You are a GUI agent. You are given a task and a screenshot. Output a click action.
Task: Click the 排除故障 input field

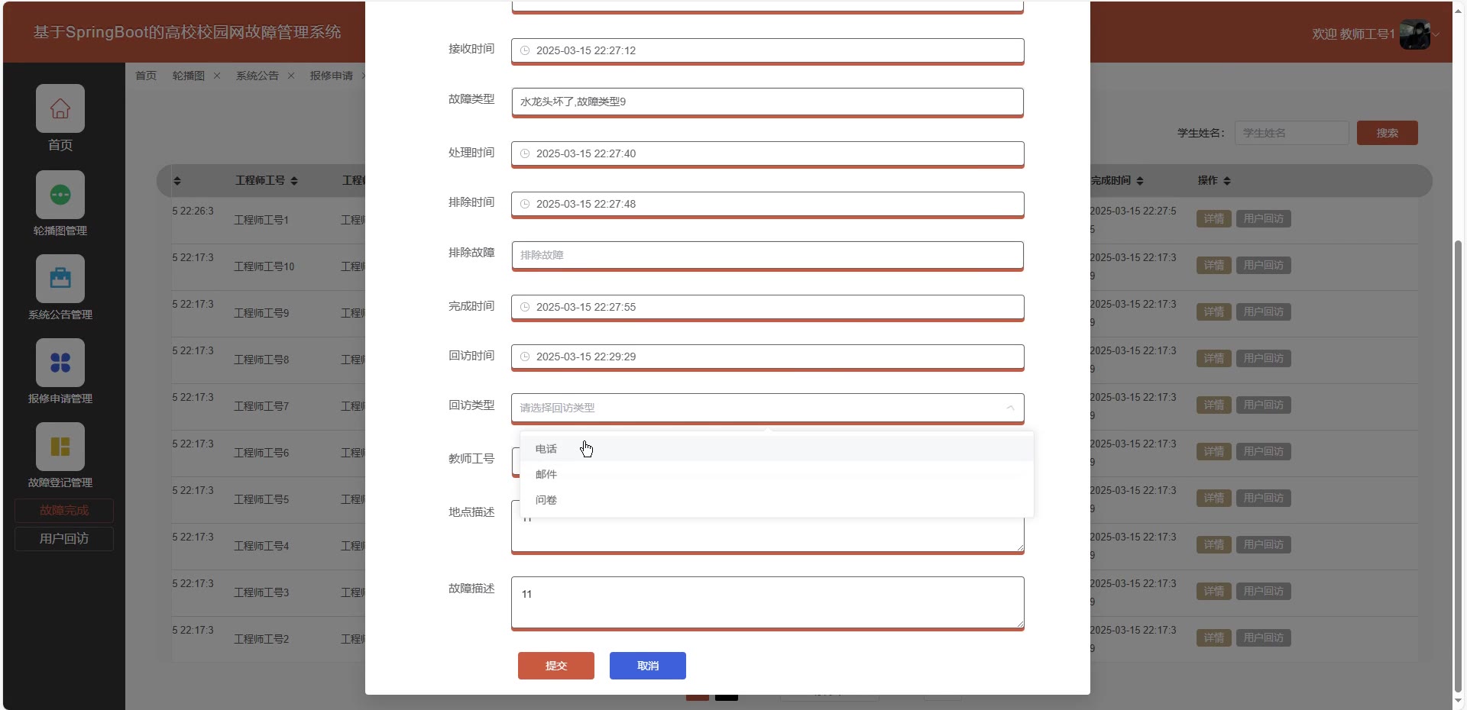click(x=767, y=255)
